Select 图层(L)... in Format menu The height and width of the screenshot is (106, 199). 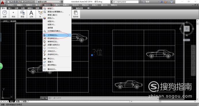tap(57, 9)
